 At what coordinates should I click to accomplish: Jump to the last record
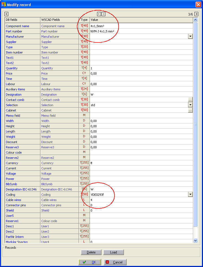tap(196, 14)
